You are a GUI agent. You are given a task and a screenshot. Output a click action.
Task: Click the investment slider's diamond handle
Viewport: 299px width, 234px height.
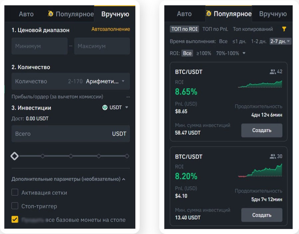coord(15,156)
